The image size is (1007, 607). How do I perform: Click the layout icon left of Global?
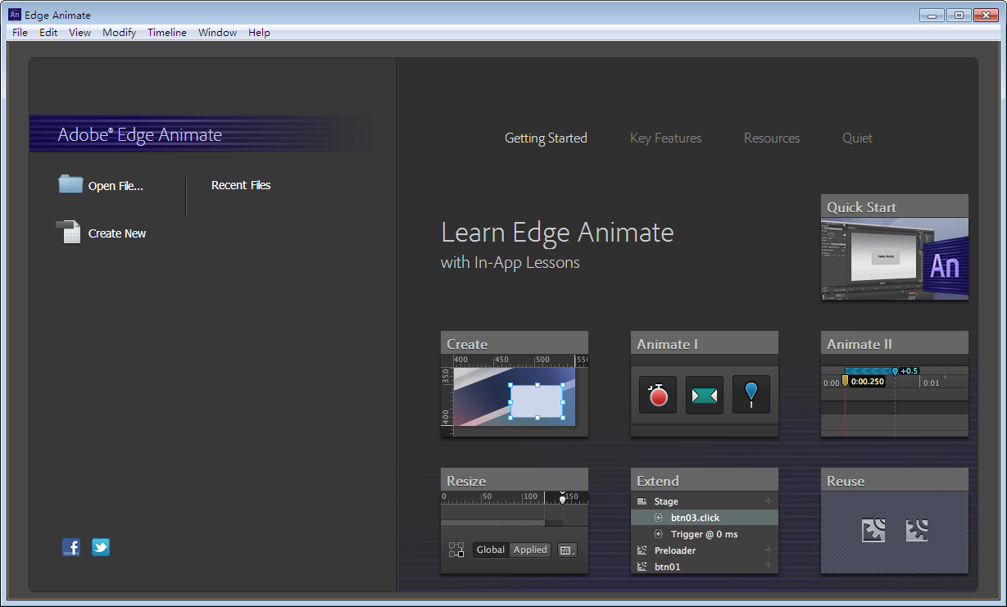[456, 550]
